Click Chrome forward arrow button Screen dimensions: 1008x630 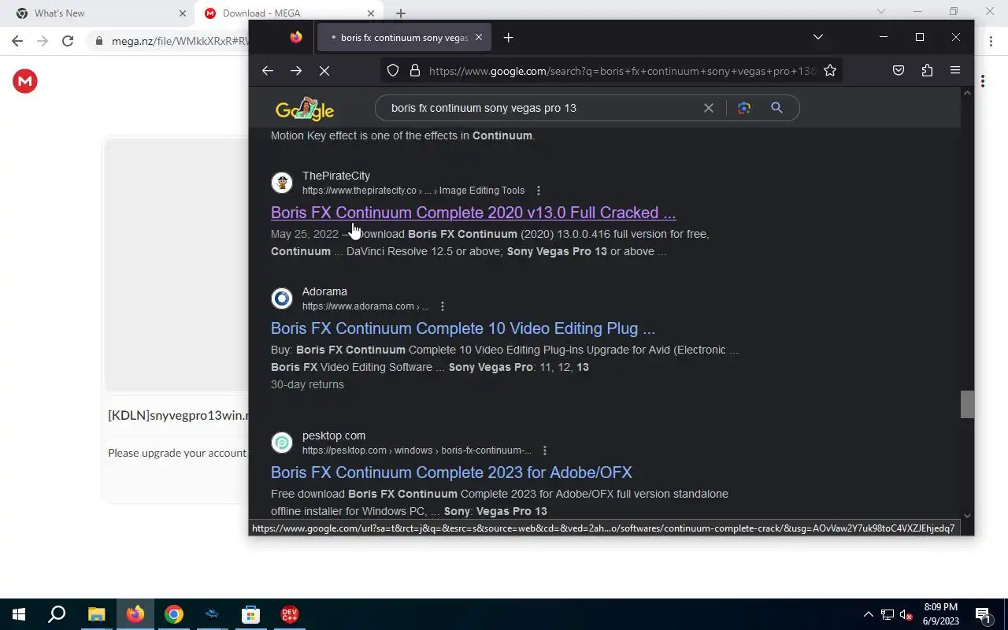(x=43, y=41)
